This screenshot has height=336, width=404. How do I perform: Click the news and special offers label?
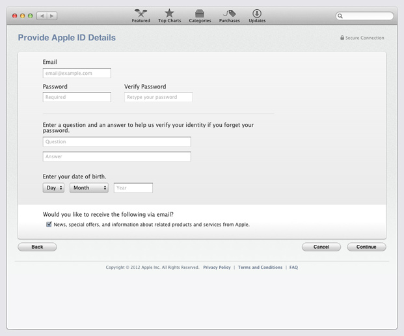point(152,225)
